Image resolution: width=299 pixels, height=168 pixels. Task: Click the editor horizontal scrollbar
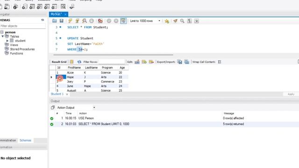[x=113, y=55]
